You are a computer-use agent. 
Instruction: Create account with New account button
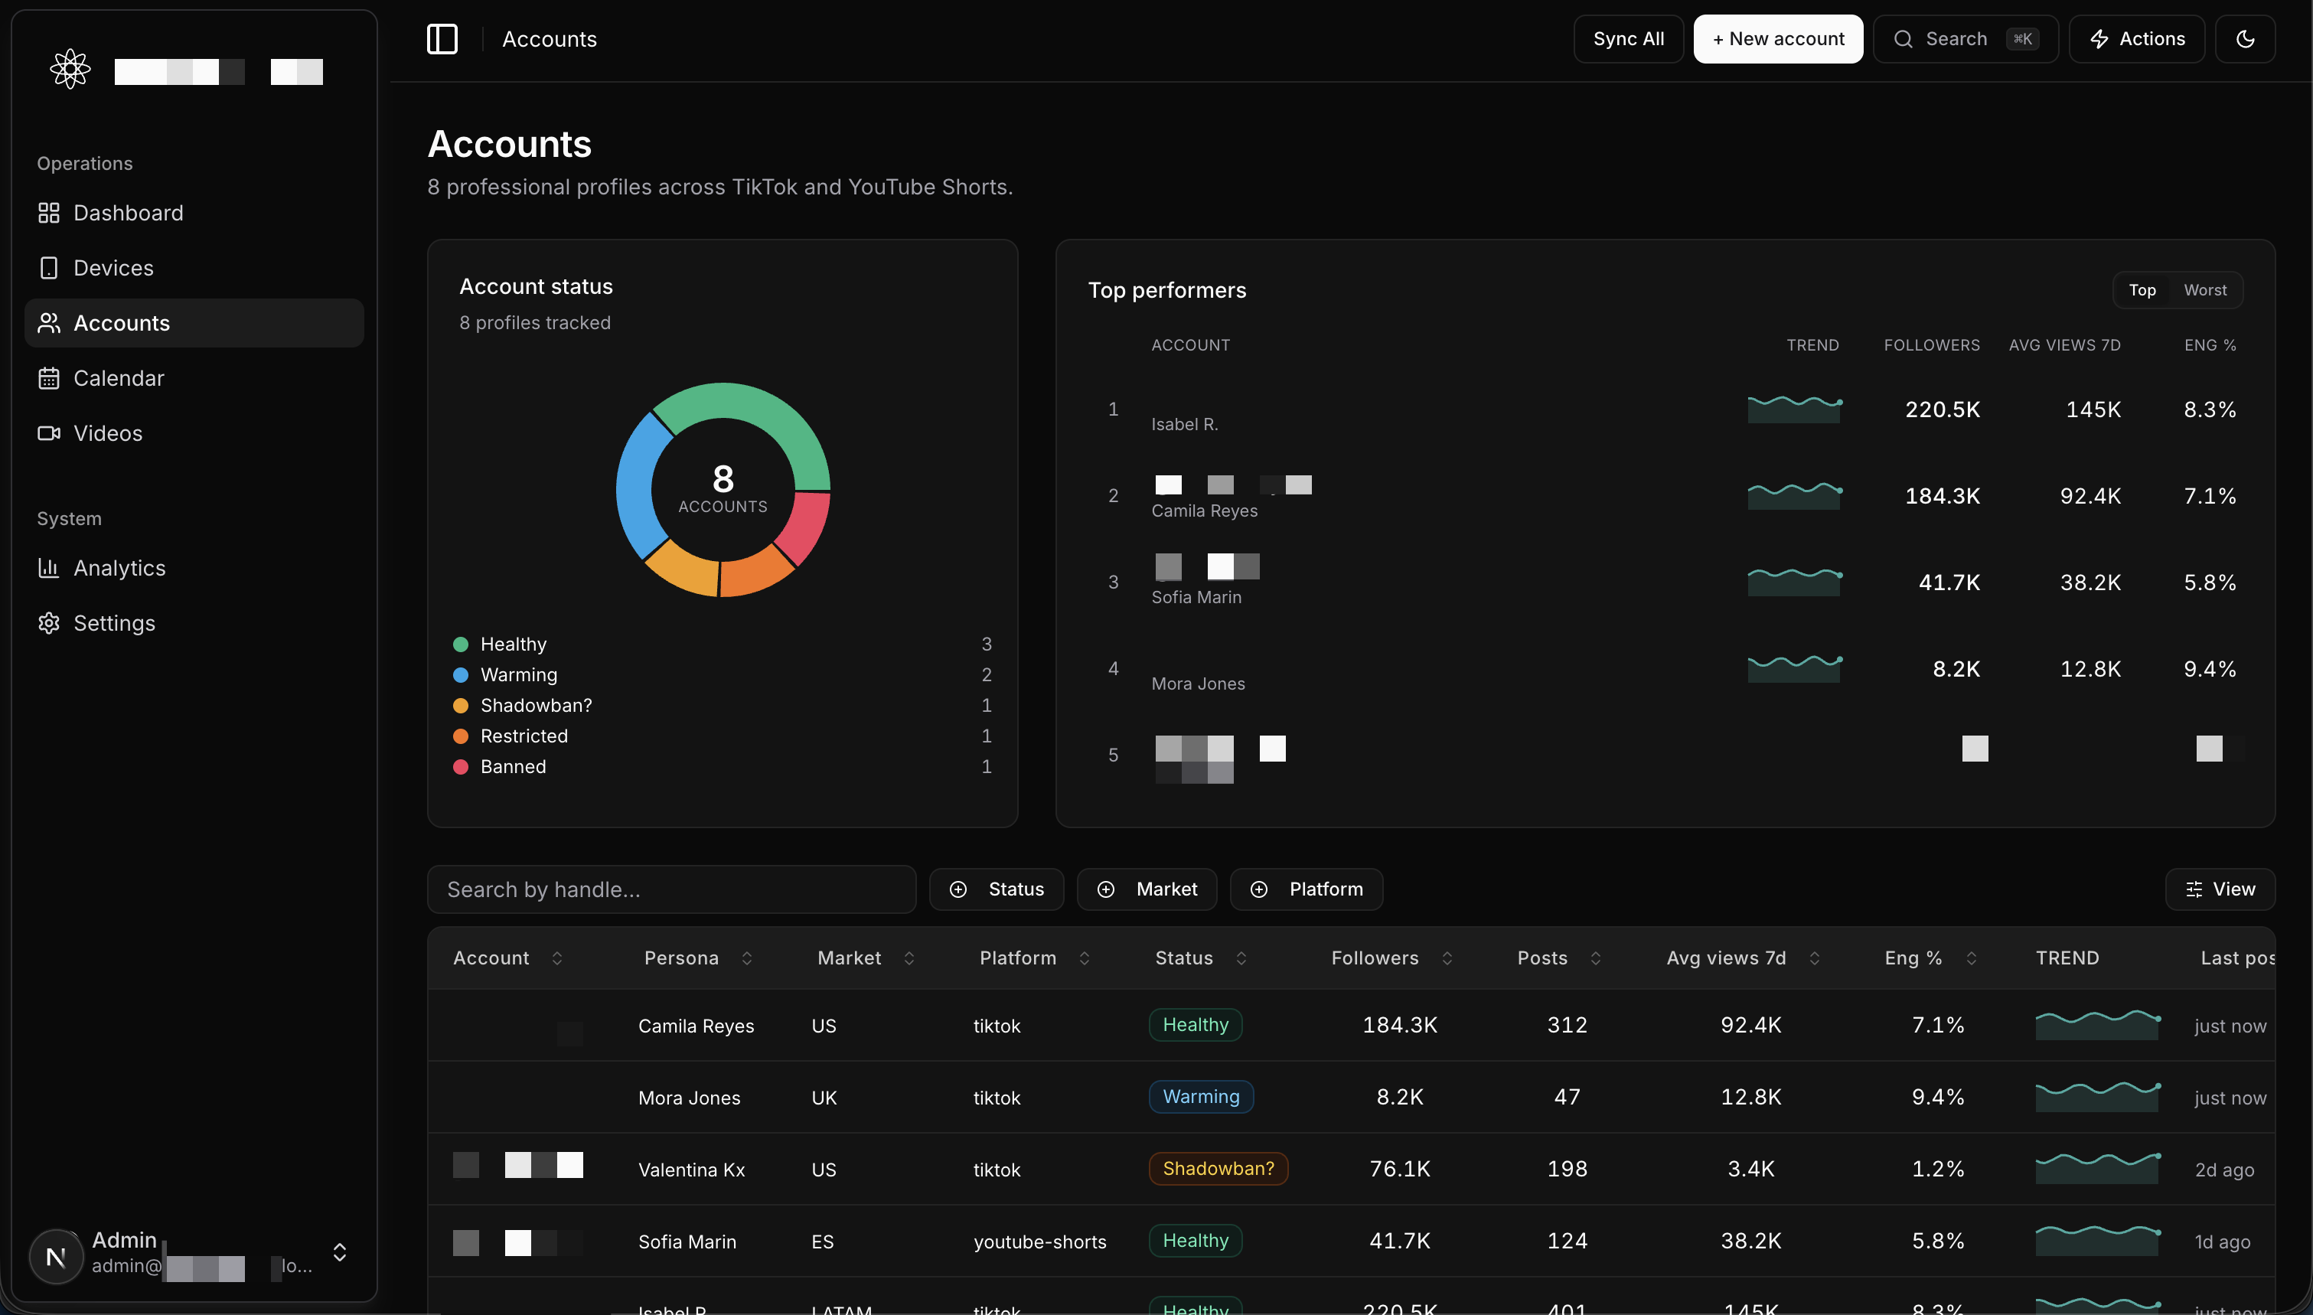click(1778, 39)
